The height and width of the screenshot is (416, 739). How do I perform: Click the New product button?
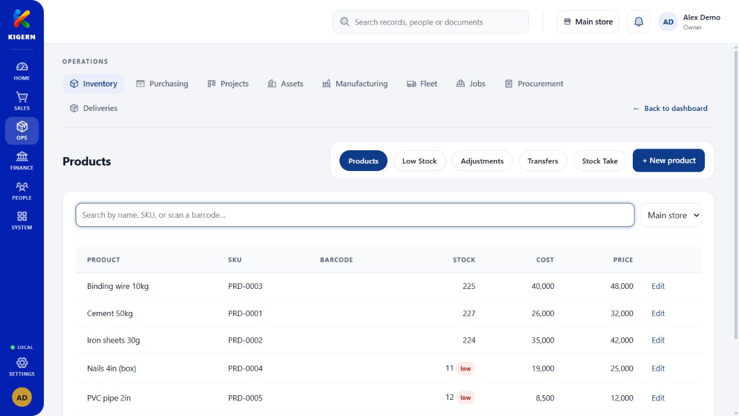tap(669, 161)
